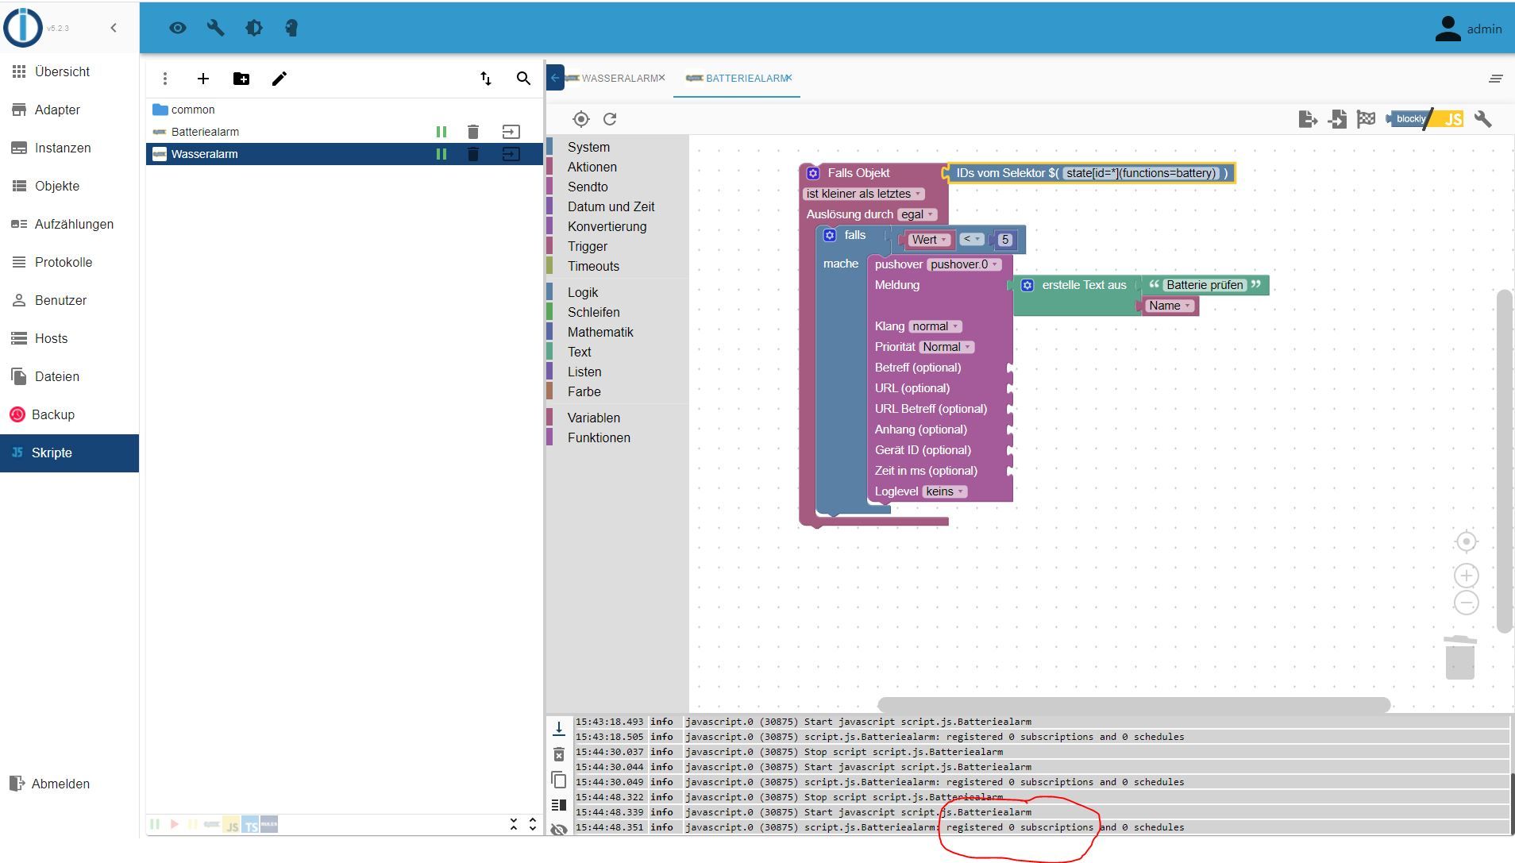
Task: Delete the Batteriealarm script via trash icon
Action: pyautogui.click(x=473, y=132)
